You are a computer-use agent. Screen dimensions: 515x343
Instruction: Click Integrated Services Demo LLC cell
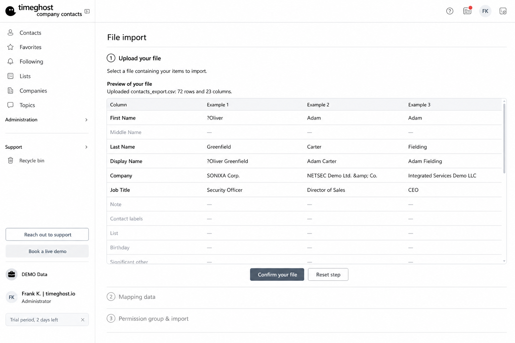pos(442,176)
